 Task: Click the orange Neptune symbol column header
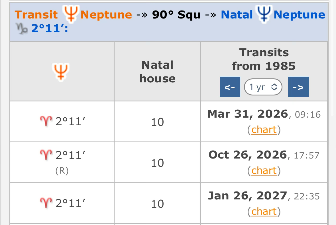(62, 72)
